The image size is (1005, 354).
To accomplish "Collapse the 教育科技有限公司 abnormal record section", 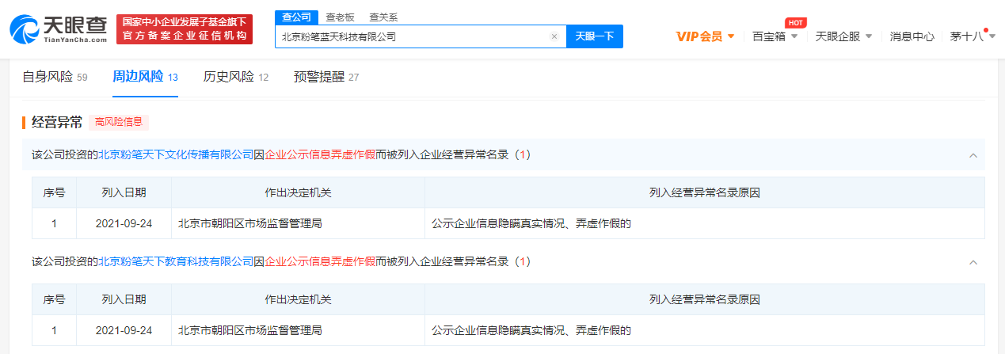I will (x=973, y=262).
